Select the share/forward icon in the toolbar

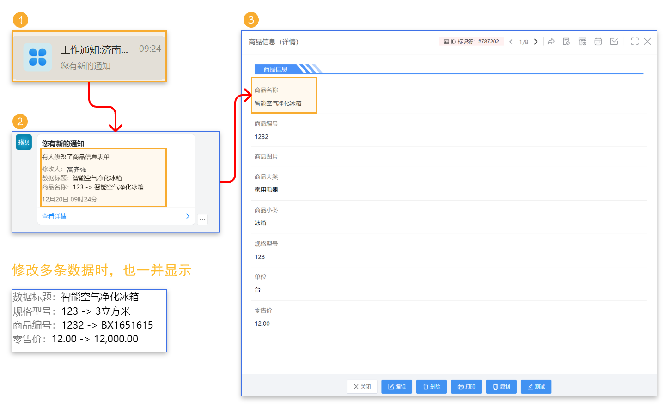coord(550,41)
